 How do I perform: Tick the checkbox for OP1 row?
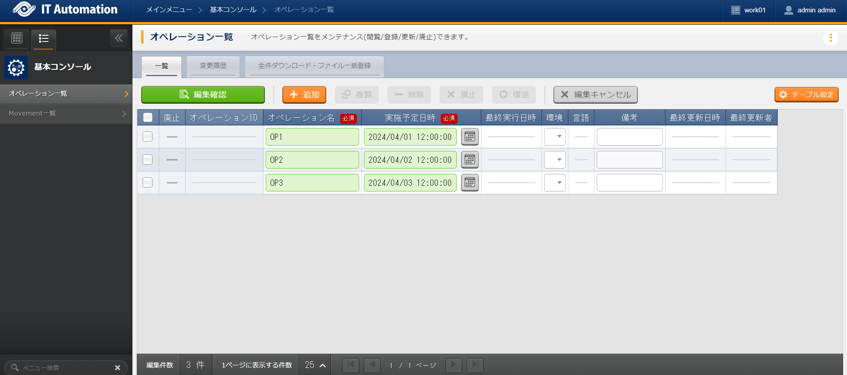pos(148,137)
